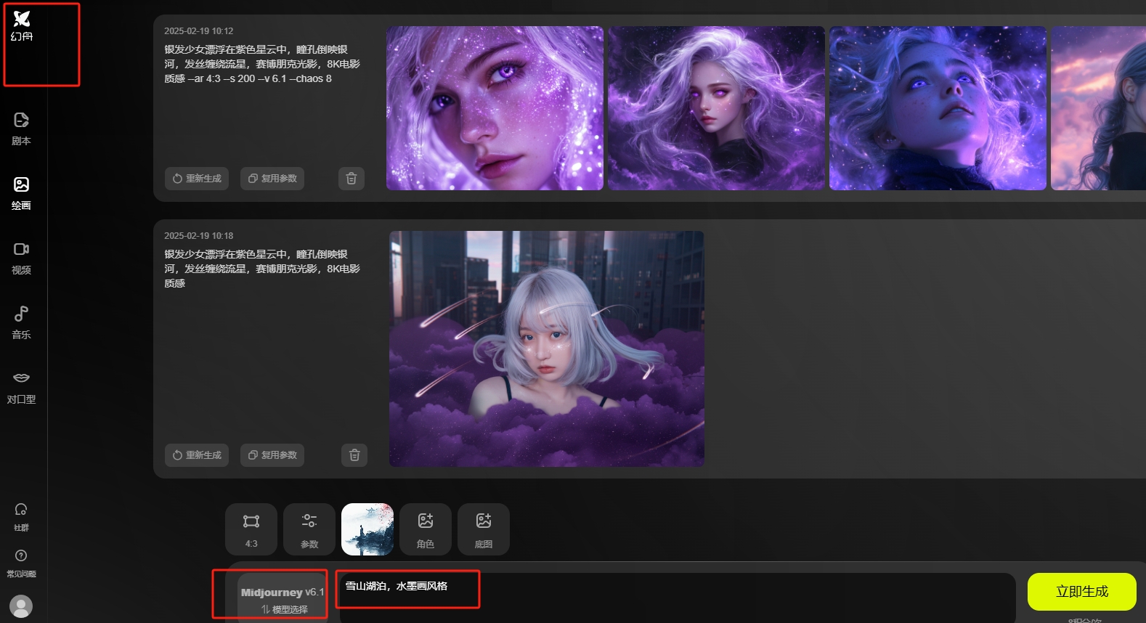Image resolution: width=1146 pixels, height=623 pixels.
Task: Open the 对口型 lip-sync section
Action: point(21,387)
